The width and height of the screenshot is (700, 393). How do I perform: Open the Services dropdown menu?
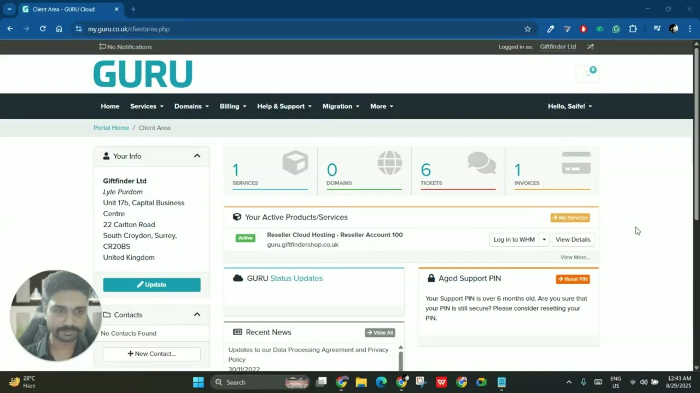tap(147, 106)
